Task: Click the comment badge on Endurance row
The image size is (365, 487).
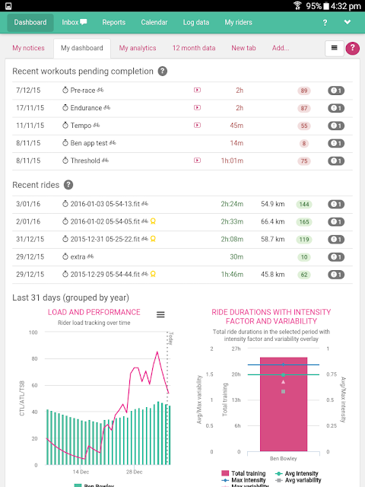Action: coord(336,108)
